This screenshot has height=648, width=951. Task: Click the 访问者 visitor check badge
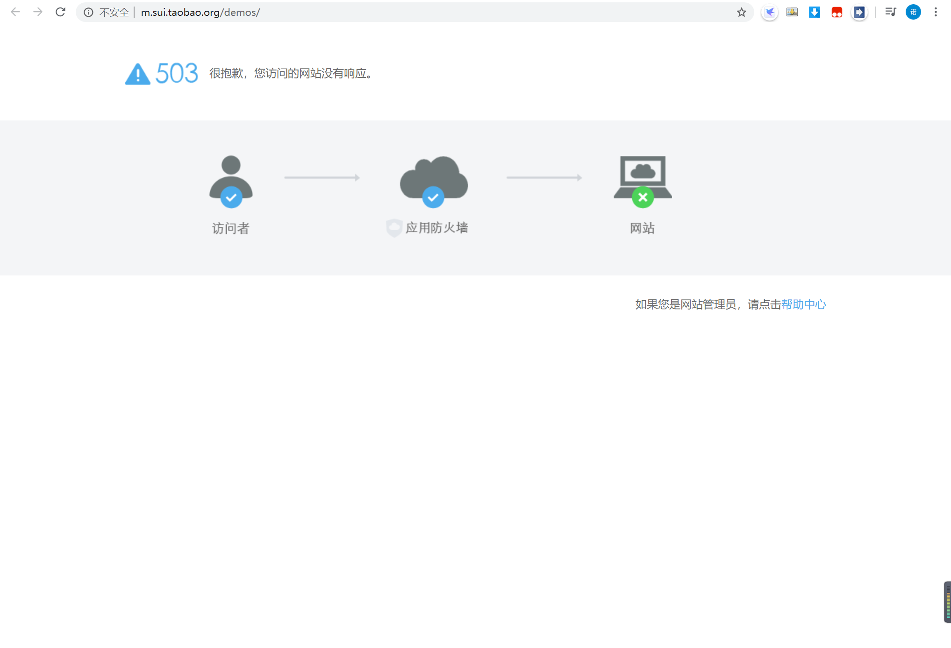tap(230, 197)
